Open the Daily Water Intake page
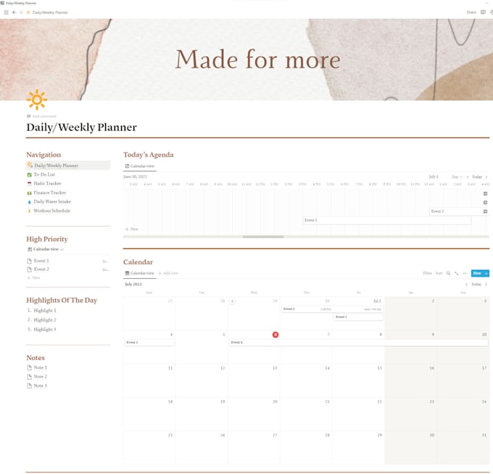This screenshot has height=474, width=493. coord(52,202)
